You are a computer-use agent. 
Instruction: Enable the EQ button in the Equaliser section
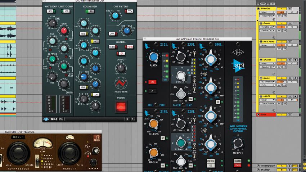point(90,11)
